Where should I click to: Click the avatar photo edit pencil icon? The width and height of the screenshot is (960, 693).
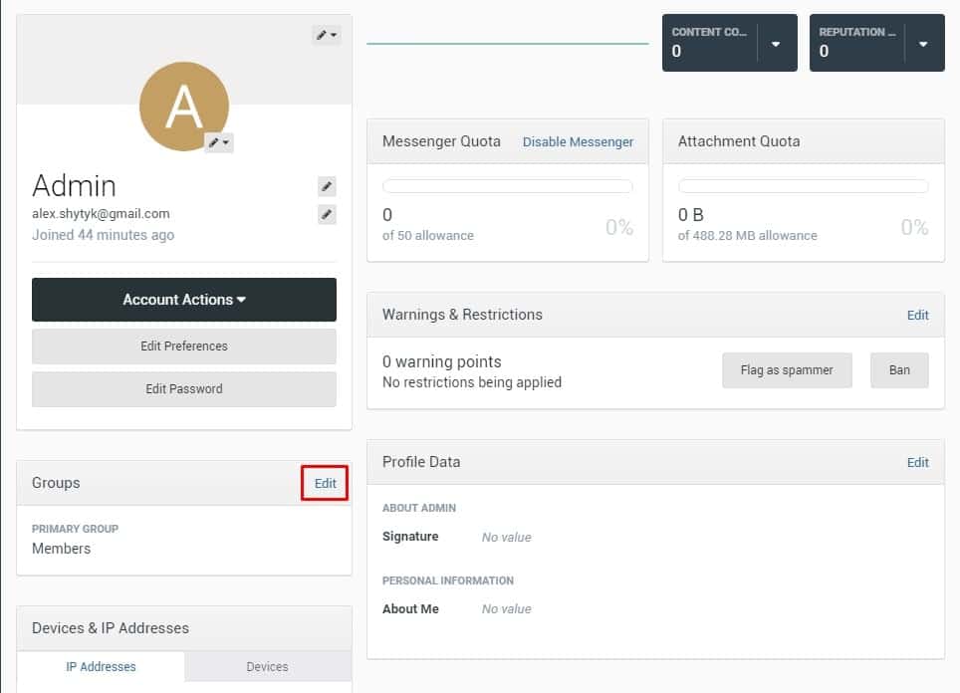point(218,143)
